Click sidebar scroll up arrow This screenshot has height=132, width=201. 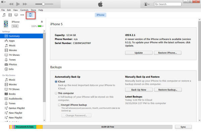pyautogui.click(x=44, y=31)
